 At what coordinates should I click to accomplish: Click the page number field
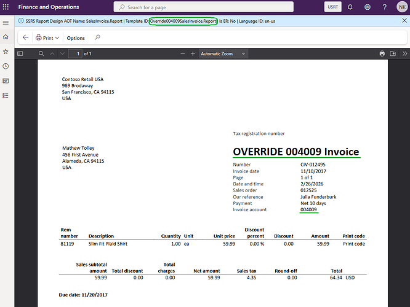tap(75, 54)
